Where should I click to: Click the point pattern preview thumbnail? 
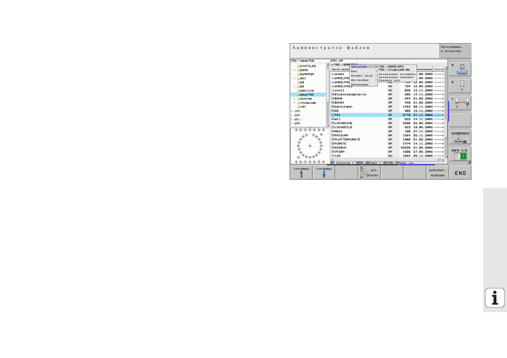[x=310, y=146]
